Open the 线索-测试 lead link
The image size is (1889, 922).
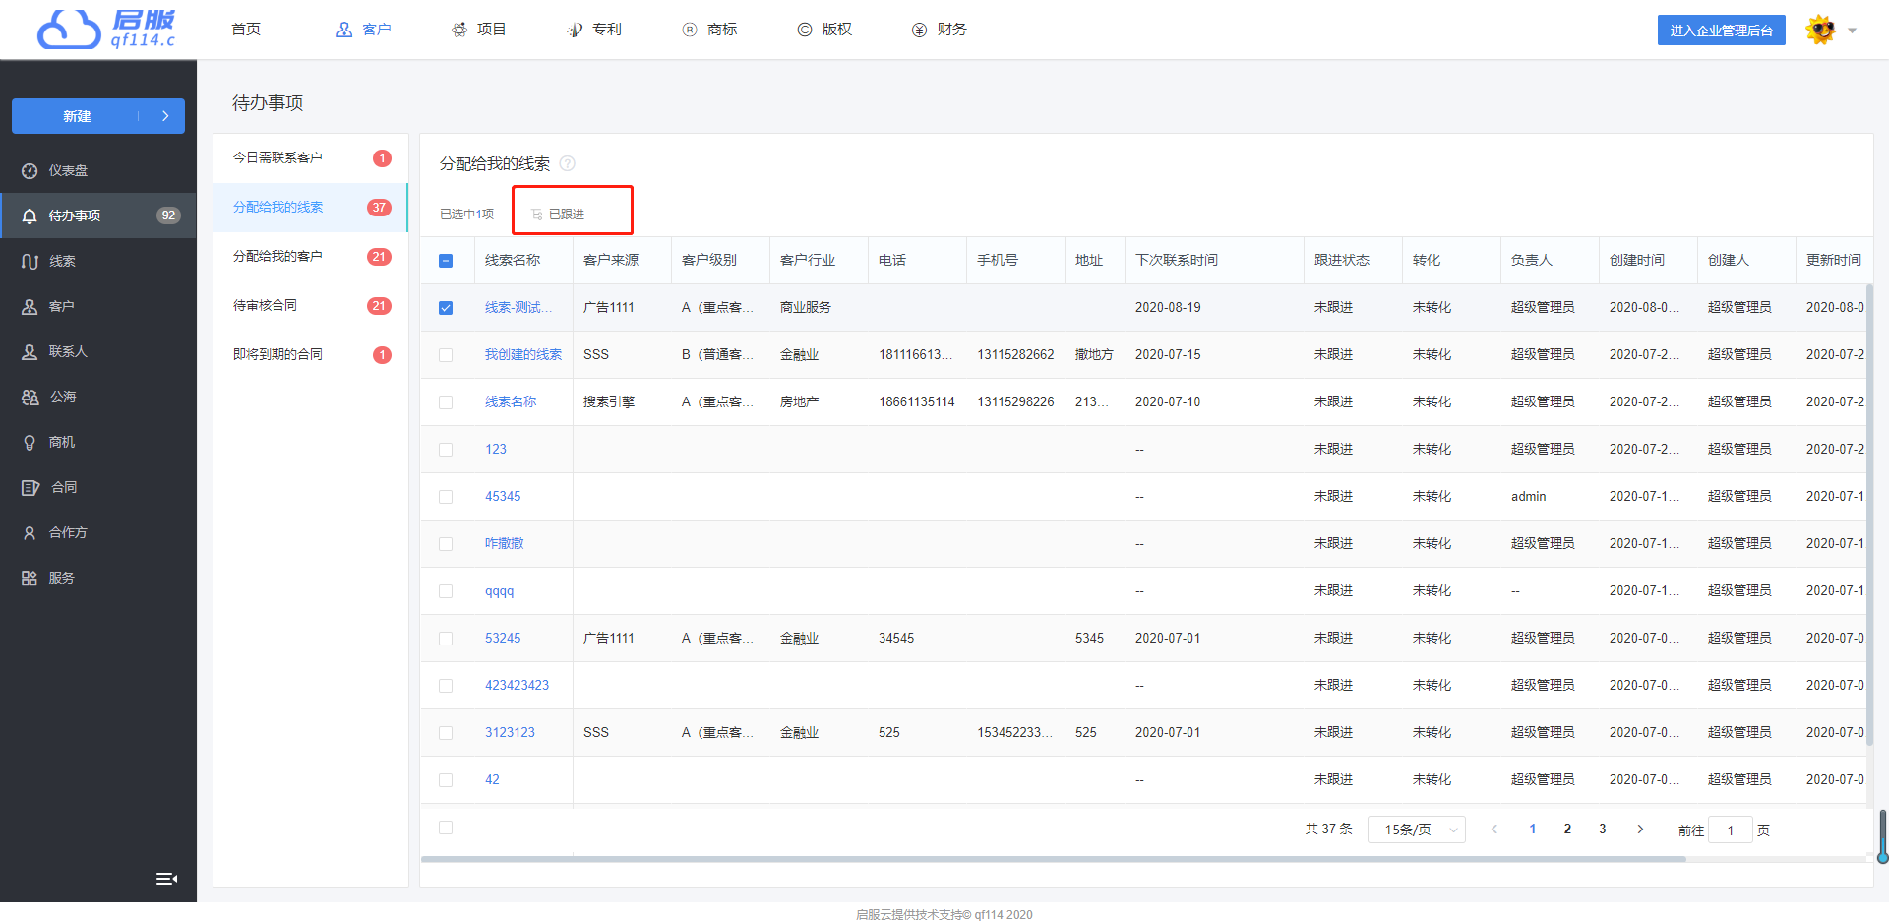click(x=518, y=308)
